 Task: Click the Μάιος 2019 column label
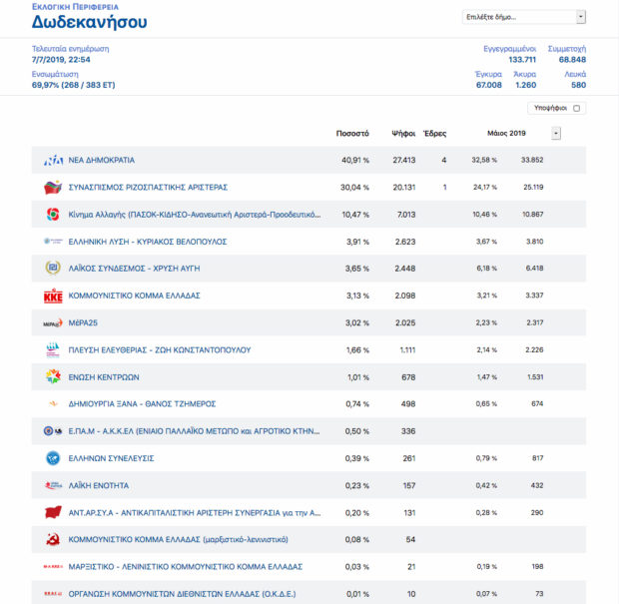pyautogui.click(x=506, y=134)
